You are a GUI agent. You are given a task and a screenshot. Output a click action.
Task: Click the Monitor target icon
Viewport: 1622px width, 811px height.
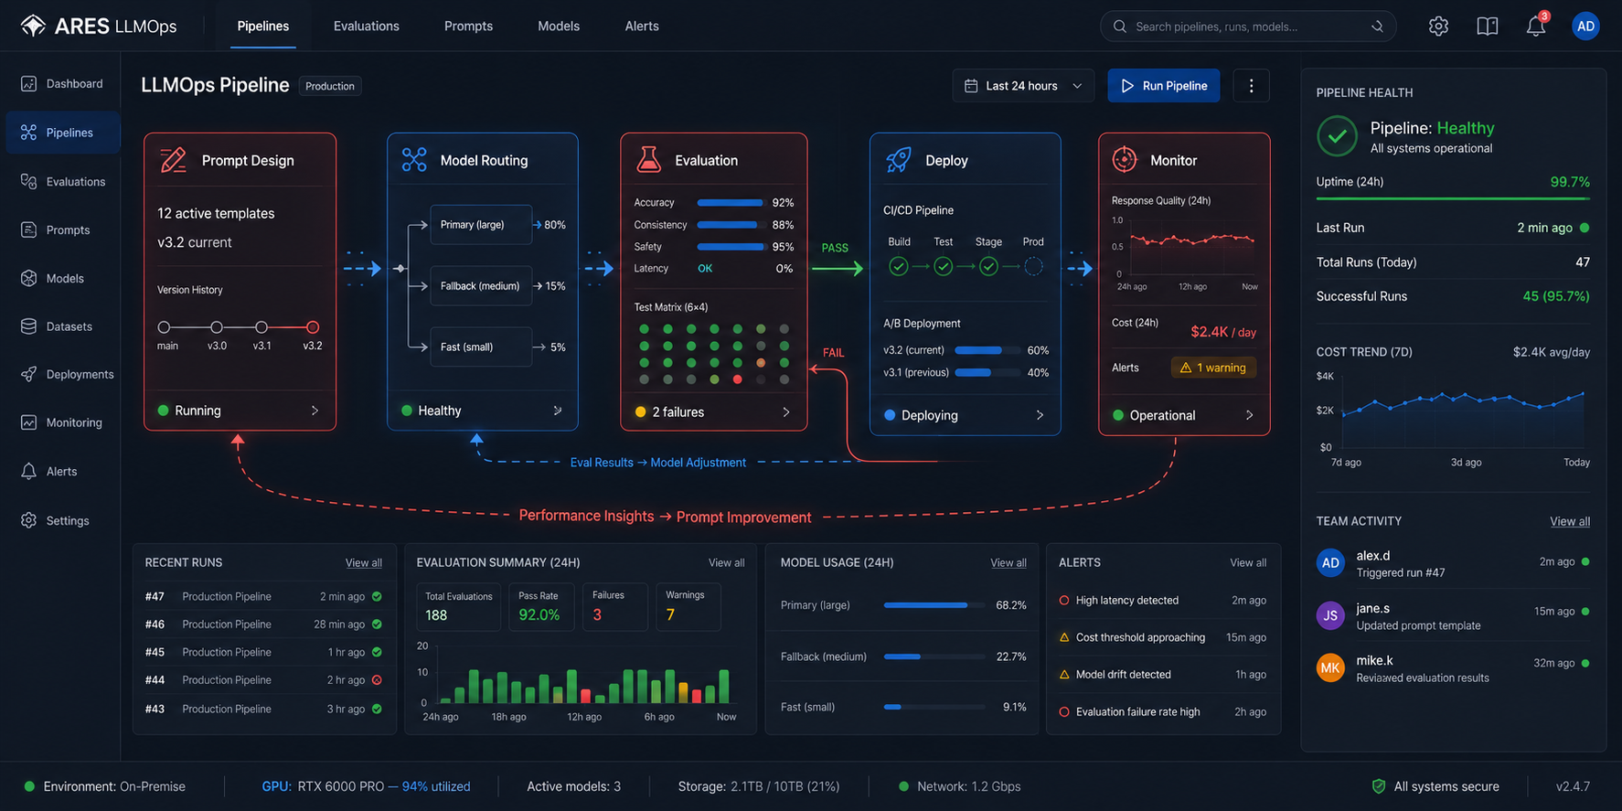pos(1125,159)
